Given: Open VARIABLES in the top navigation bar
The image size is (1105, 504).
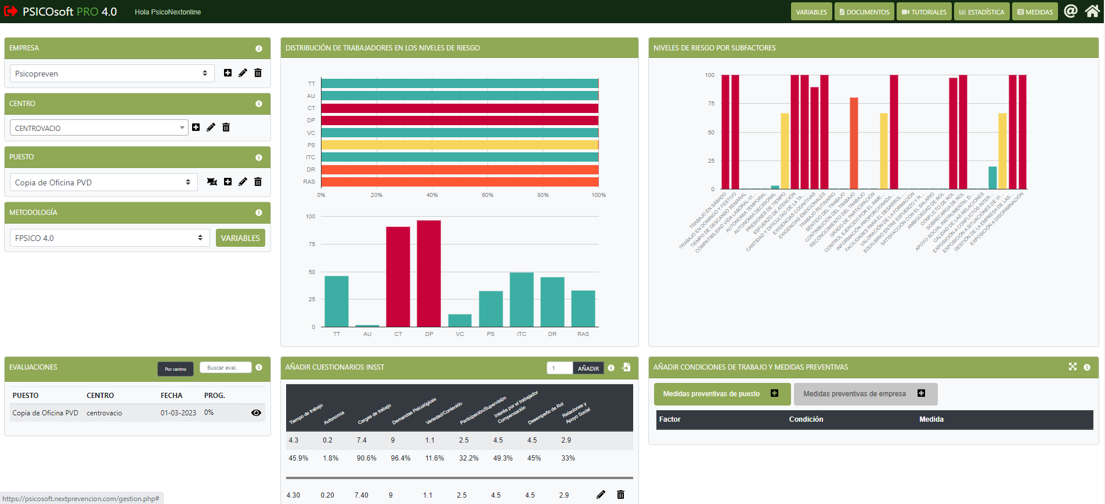Looking at the screenshot, I should pyautogui.click(x=811, y=12).
